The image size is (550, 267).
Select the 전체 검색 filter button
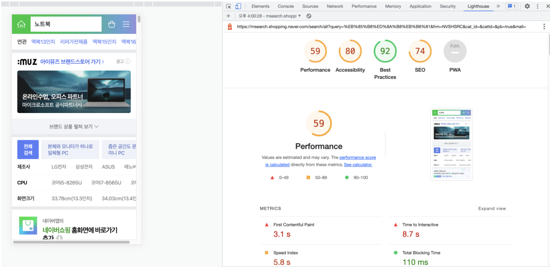click(28, 150)
